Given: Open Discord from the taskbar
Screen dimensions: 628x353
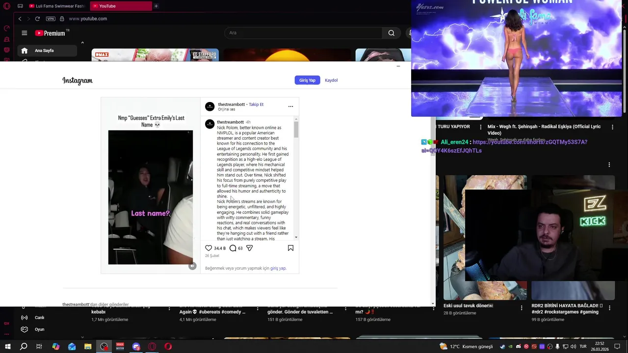Looking at the screenshot, I should pos(136,347).
